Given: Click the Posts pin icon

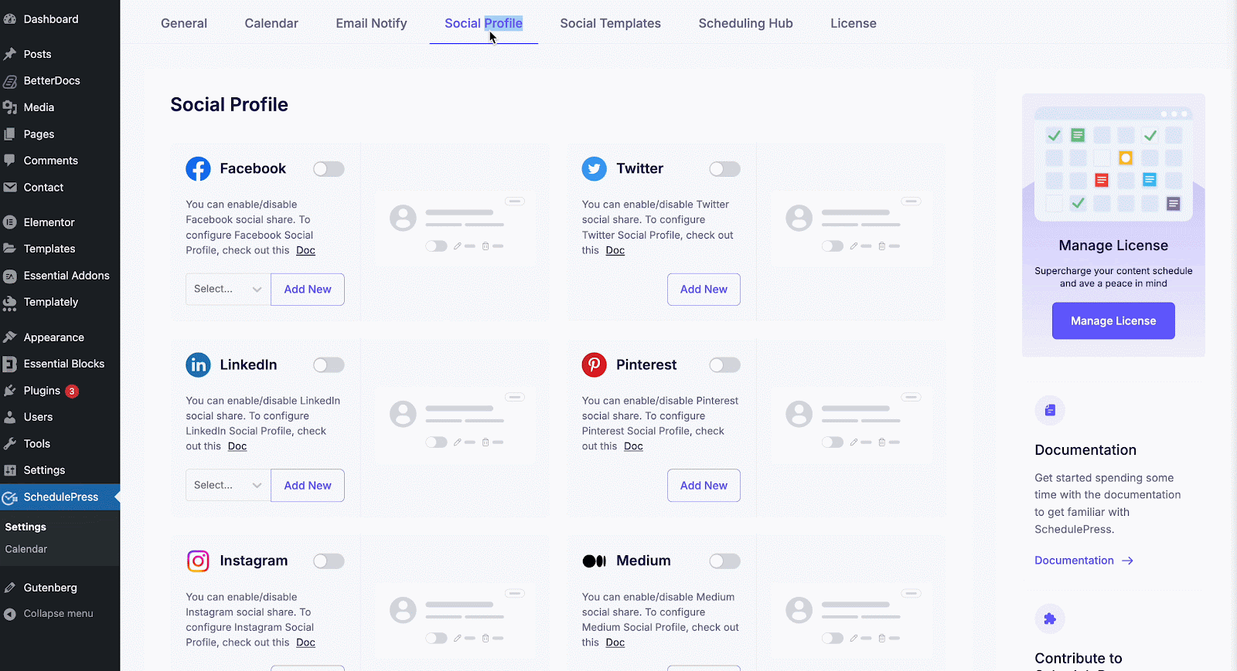Looking at the screenshot, I should pyautogui.click(x=10, y=54).
